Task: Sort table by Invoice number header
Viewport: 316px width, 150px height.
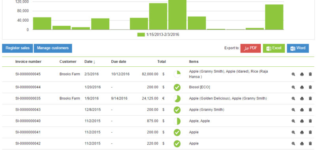Action: coord(28,62)
